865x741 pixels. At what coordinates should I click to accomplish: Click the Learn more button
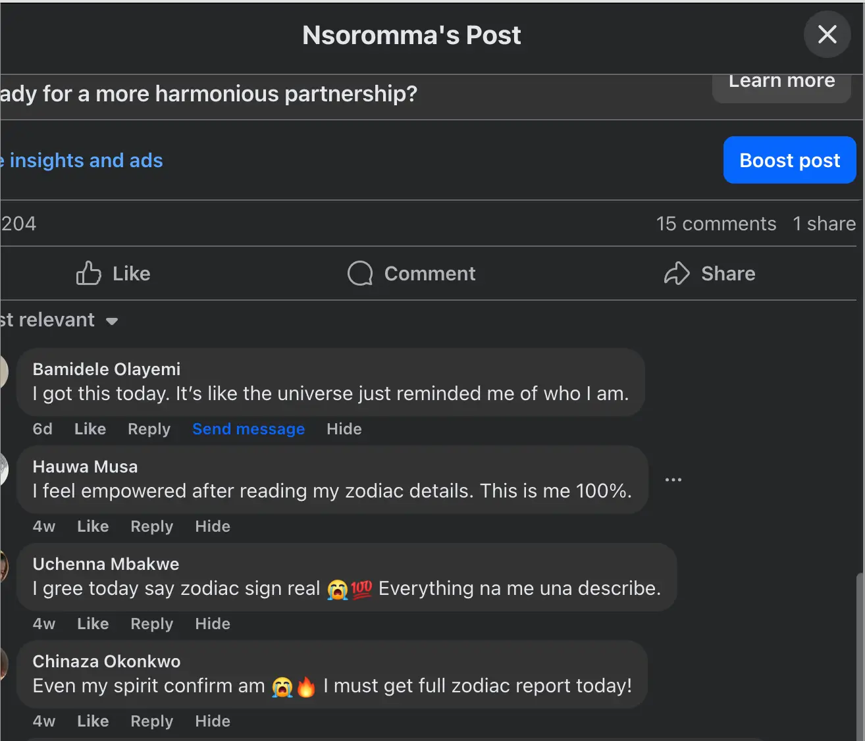(x=781, y=82)
